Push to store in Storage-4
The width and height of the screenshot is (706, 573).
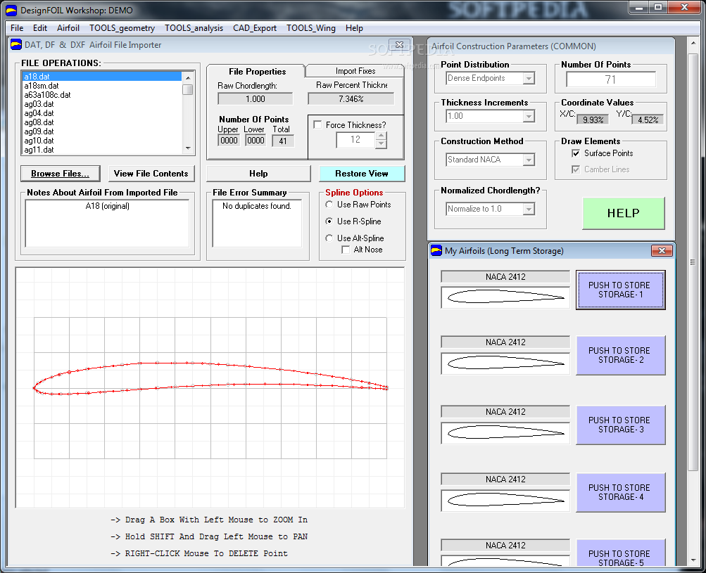620,492
